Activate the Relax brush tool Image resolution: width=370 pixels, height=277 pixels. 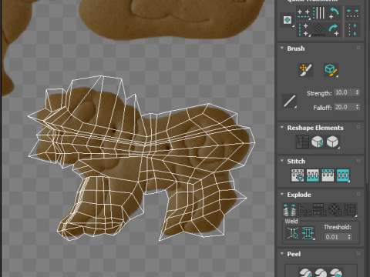[x=331, y=70]
